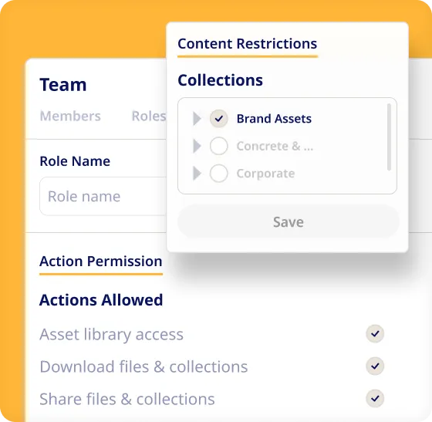Toggle the Asset library access permission
Viewport: 432px width, 422px height.
375,333
